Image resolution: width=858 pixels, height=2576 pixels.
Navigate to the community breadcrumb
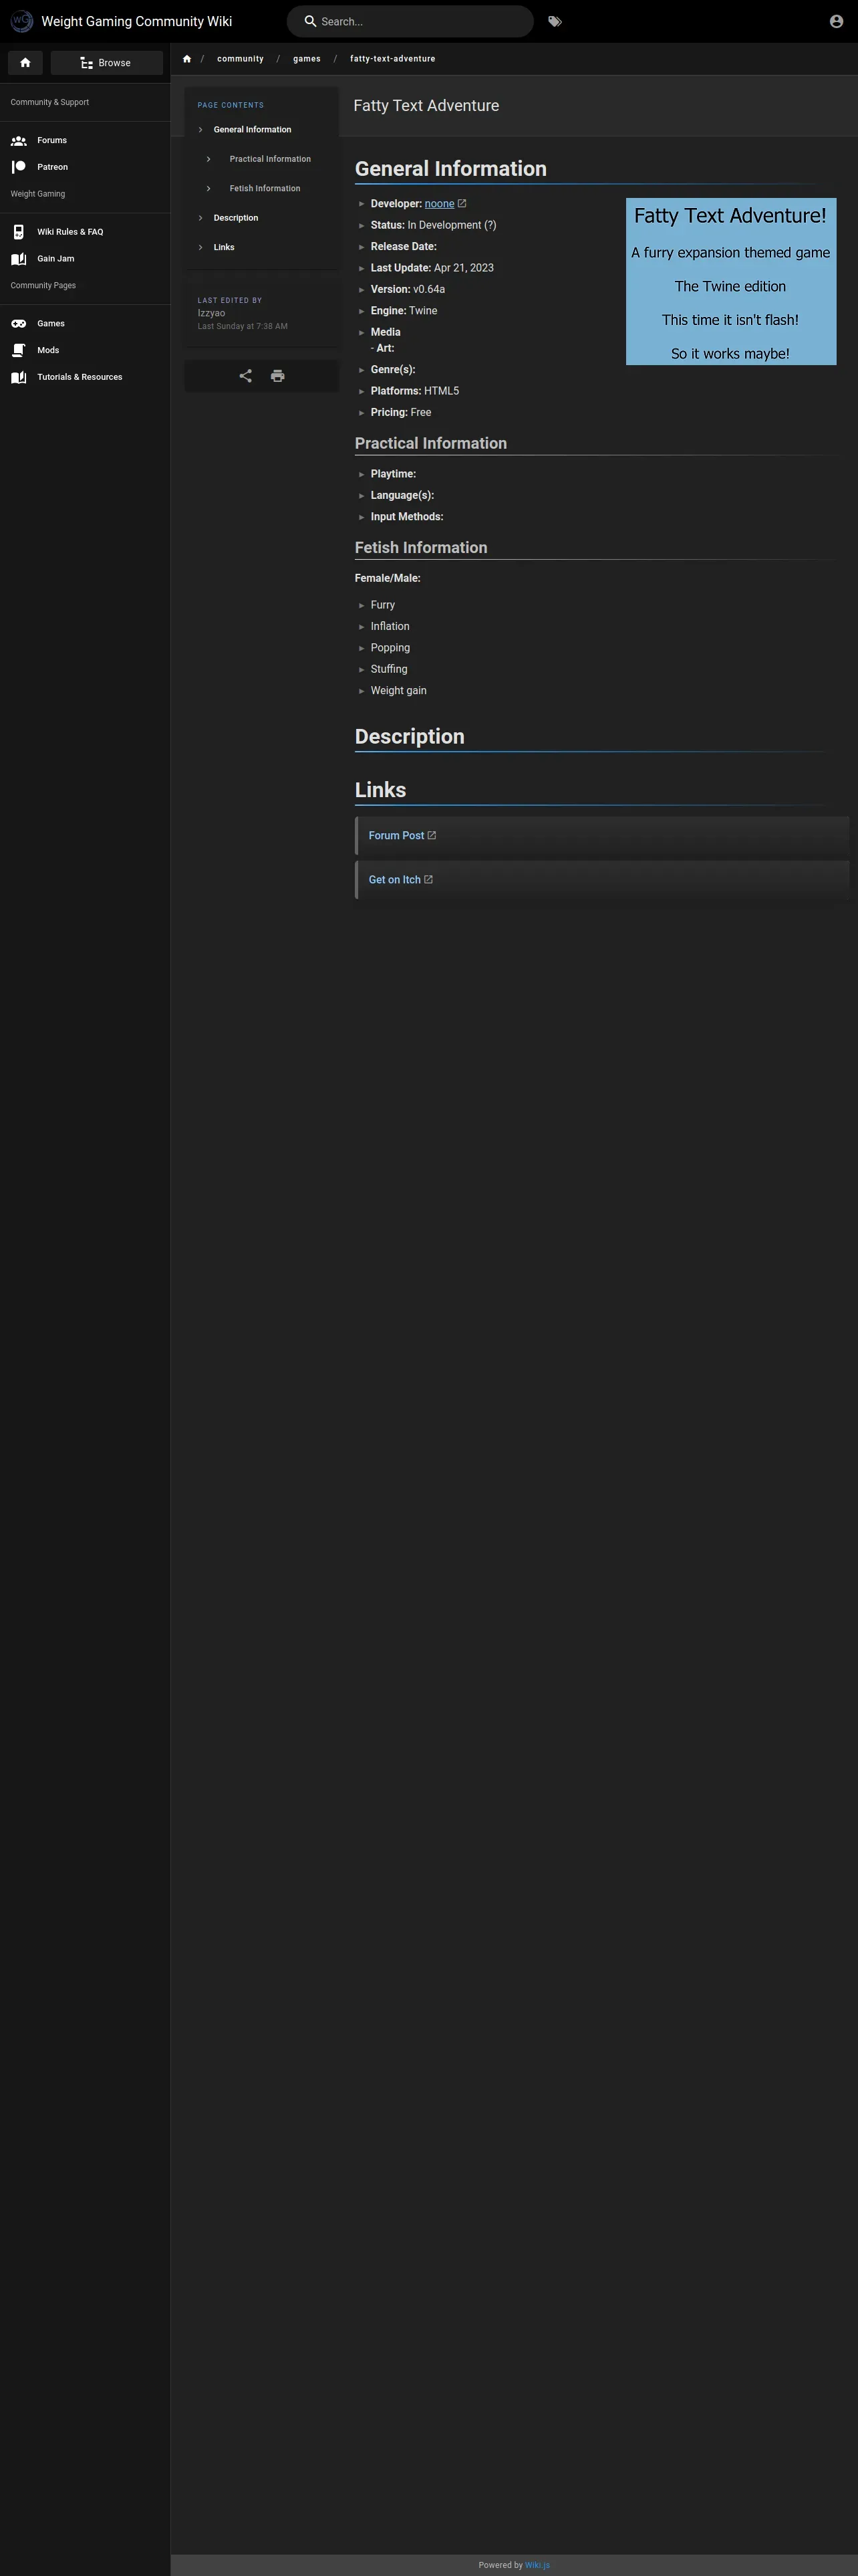(241, 59)
